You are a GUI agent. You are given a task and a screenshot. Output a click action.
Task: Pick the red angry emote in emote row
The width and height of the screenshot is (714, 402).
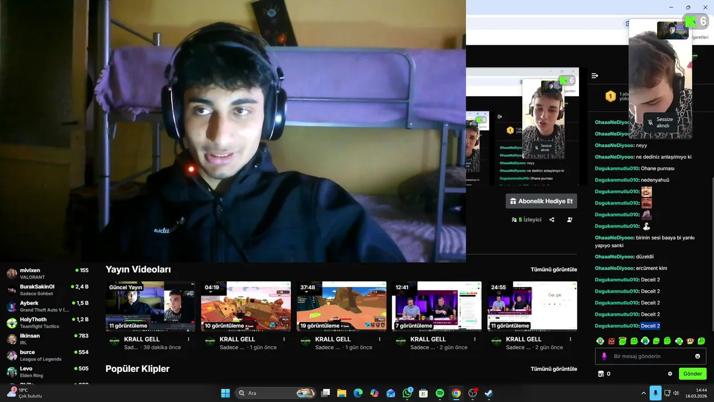[x=611, y=341]
